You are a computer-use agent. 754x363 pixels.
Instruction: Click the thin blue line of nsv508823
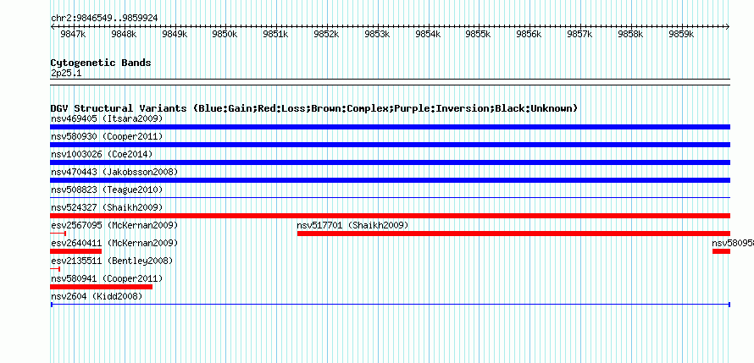point(390,197)
